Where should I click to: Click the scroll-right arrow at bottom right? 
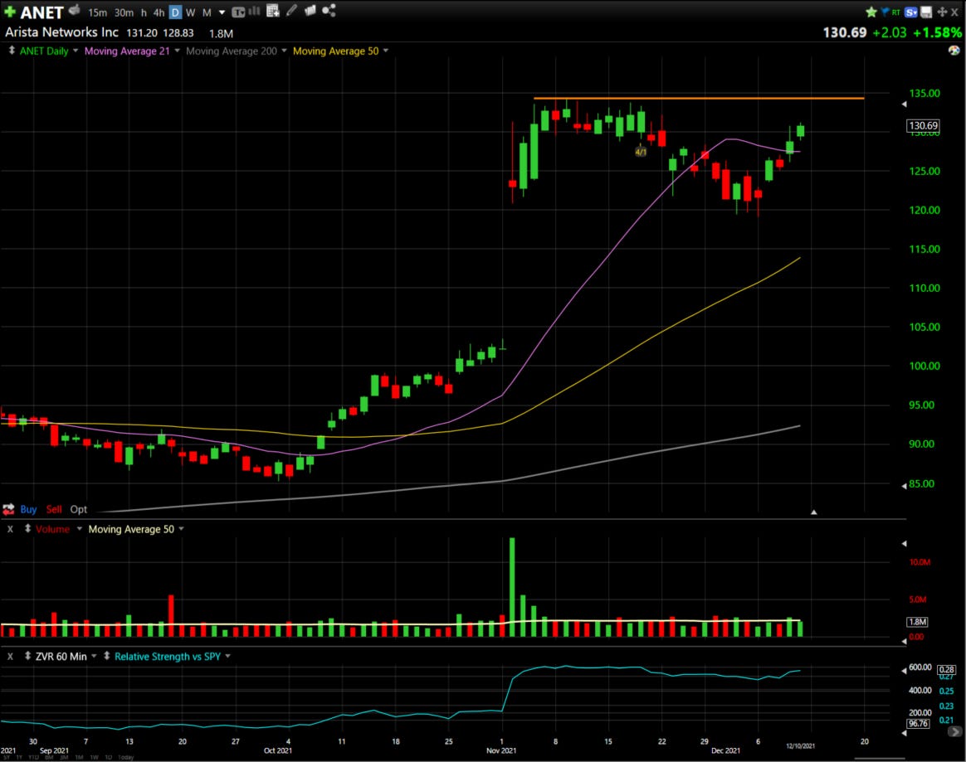pyautogui.click(x=954, y=732)
